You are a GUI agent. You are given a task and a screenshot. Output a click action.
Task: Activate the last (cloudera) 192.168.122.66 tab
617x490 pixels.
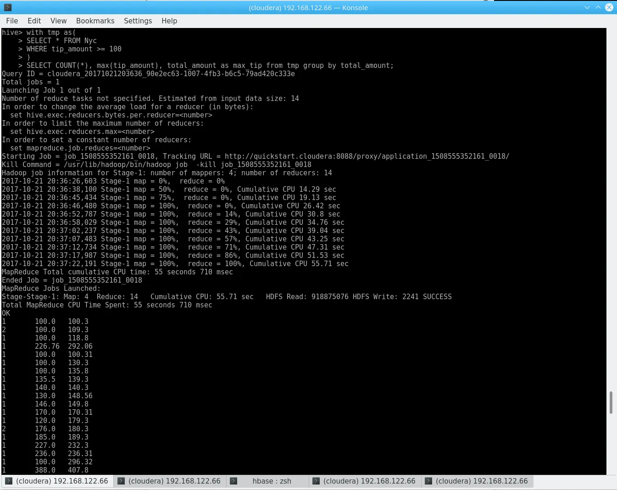[482, 481]
